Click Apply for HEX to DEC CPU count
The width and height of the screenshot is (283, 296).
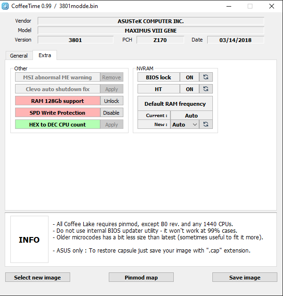click(x=112, y=125)
